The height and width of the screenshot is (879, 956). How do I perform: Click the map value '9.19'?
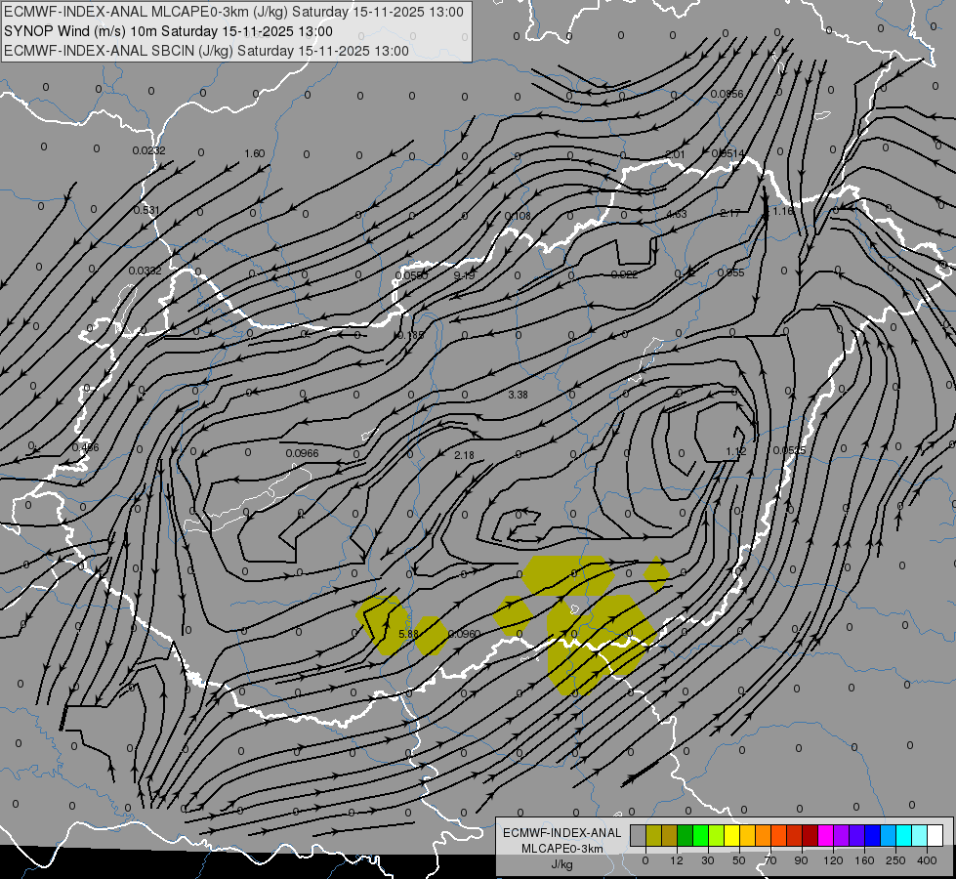(464, 275)
